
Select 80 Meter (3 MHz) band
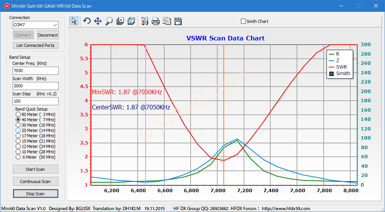(18, 114)
